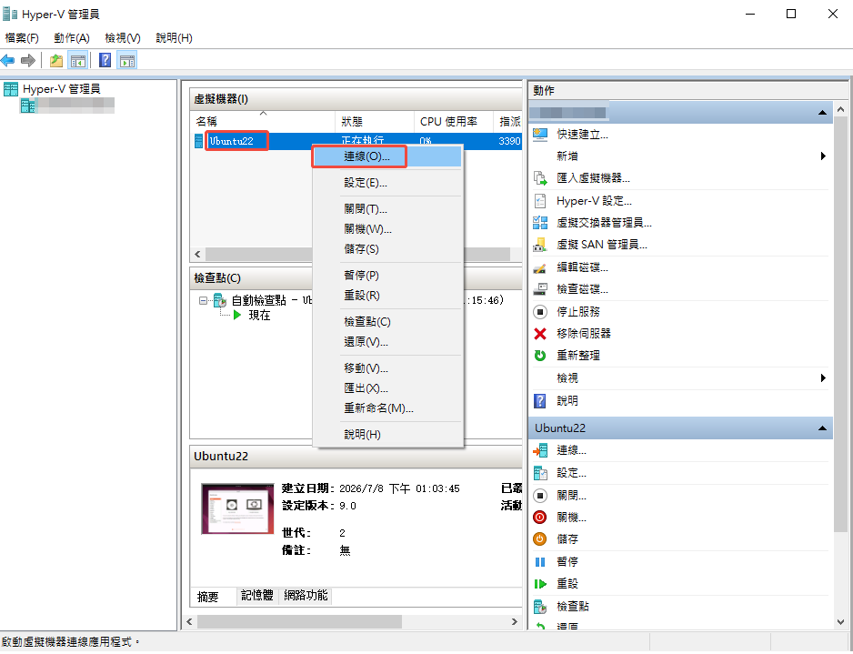Toggle the Action pane toolbar icon
Image resolution: width=853 pixels, height=654 pixels.
click(127, 60)
